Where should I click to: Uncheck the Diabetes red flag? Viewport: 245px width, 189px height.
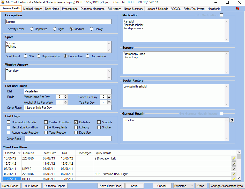[x=76, y=122]
